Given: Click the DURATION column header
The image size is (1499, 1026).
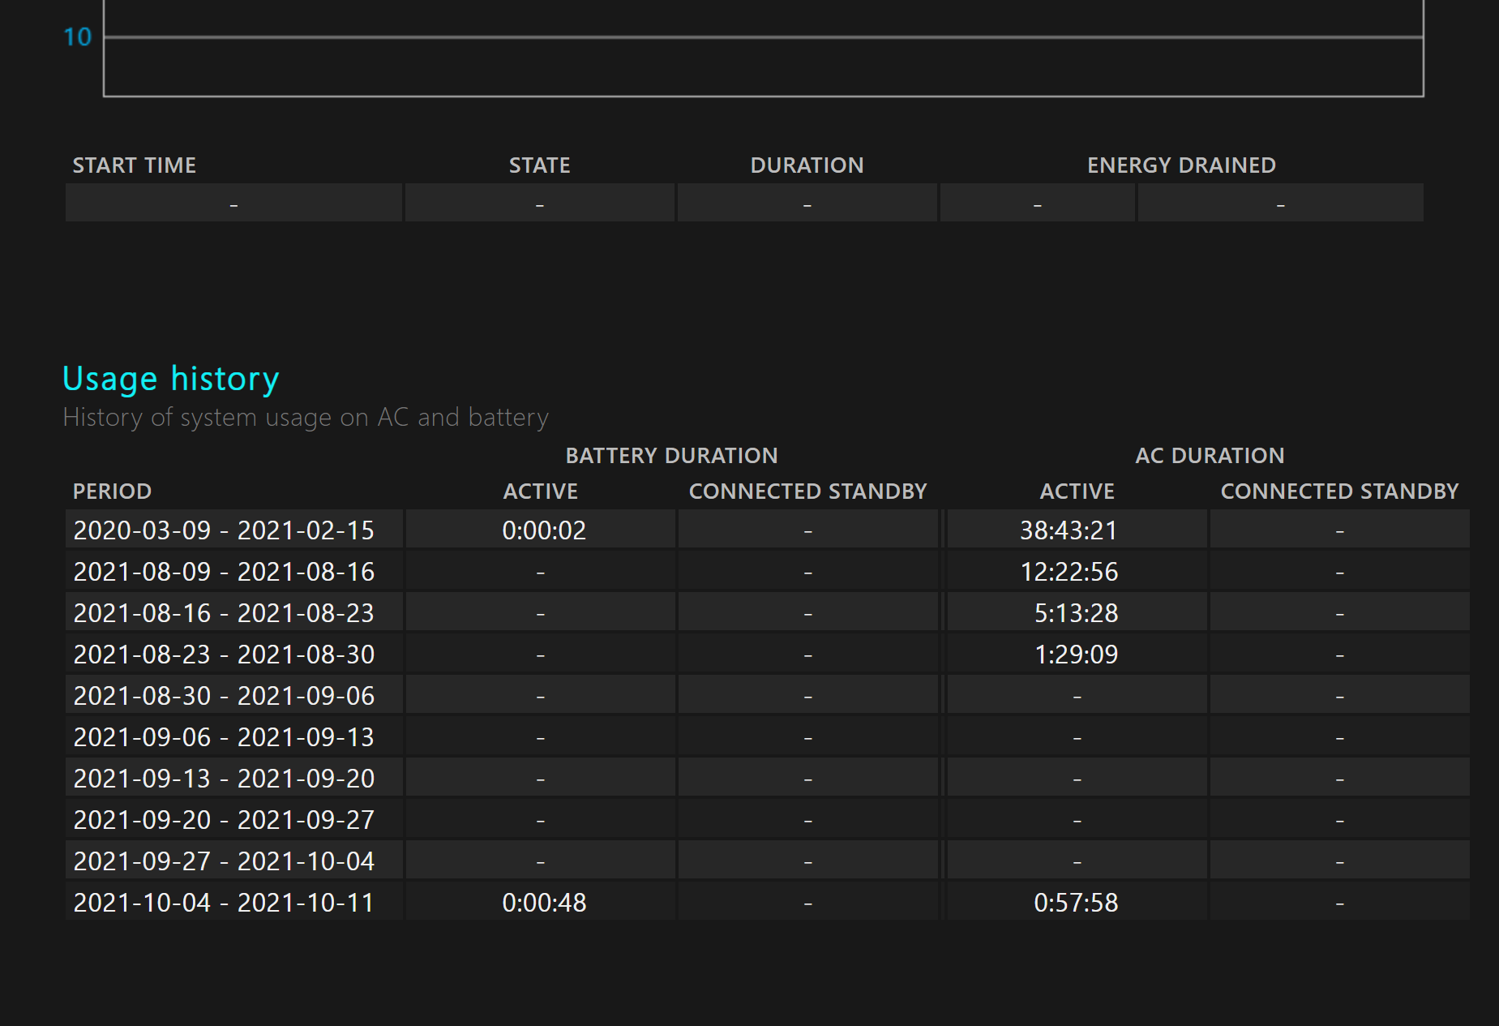Looking at the screenshot, I should (x=807, y=165).
